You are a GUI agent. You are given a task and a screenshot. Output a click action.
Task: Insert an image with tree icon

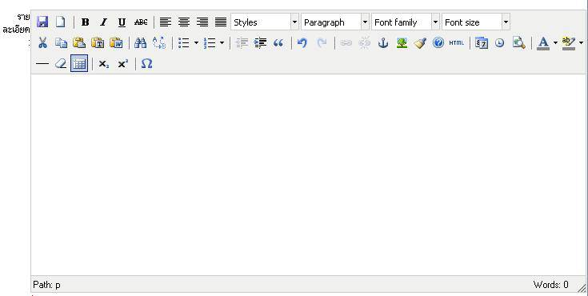[402, 42]
